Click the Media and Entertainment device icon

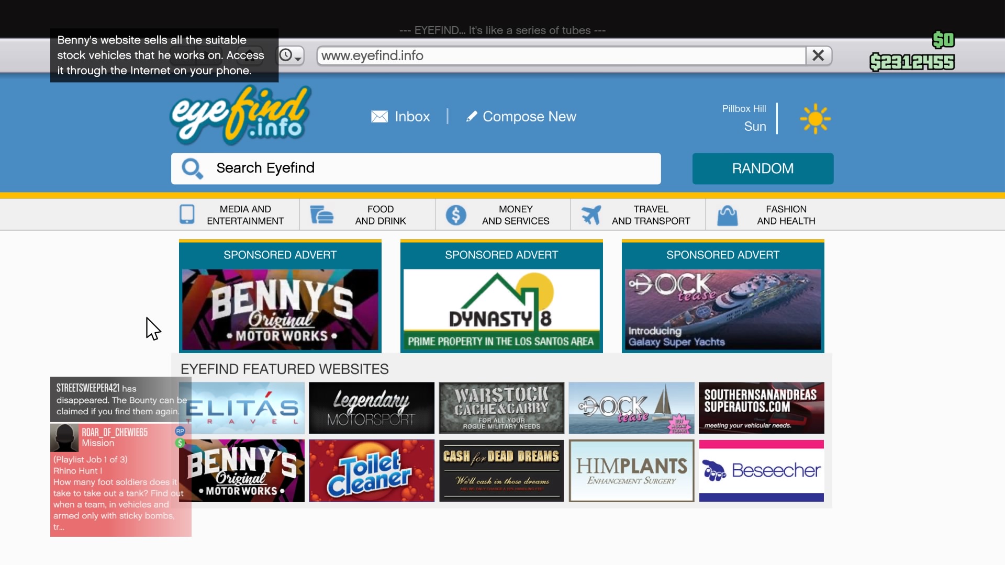coord(186,214)
